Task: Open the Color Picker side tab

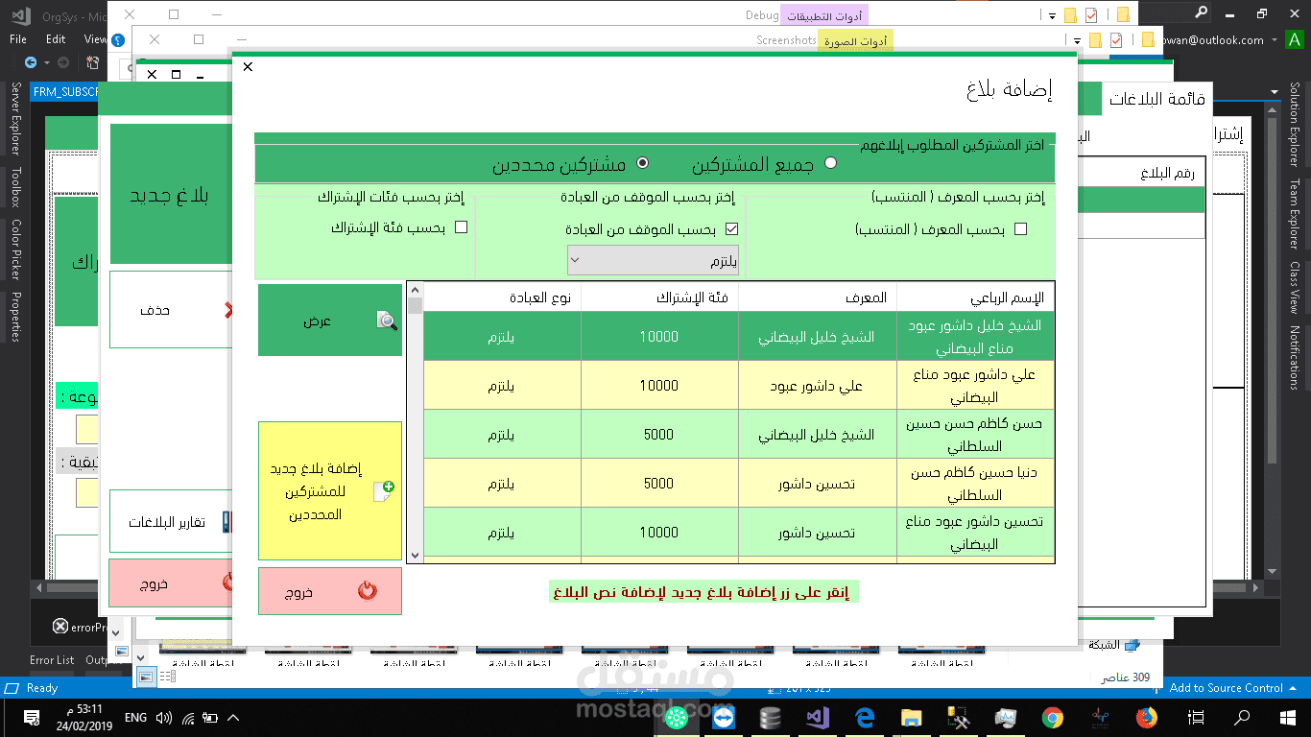Action: [14, 250]
